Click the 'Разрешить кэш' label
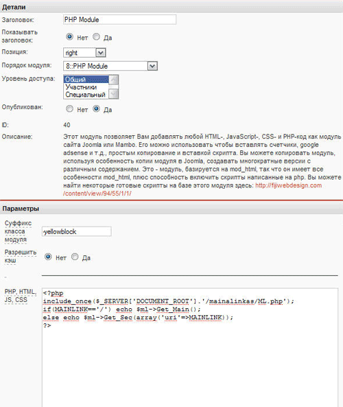Screen dimensions: 343x407 coord(21,256)
